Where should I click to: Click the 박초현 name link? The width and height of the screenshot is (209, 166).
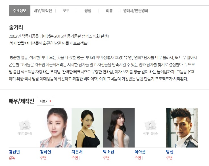pyautogui.click(x=109, y=152)
